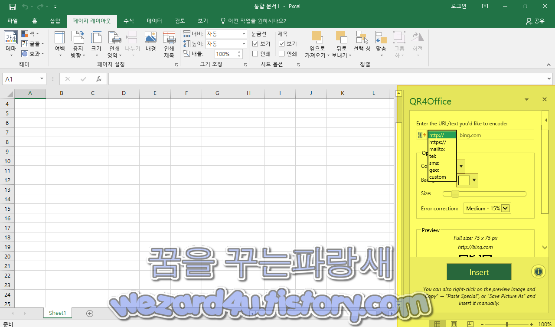555x327 pixels.
Task: Switch to the Insert (삽입) tab
Action: click(x=55, y=21)
